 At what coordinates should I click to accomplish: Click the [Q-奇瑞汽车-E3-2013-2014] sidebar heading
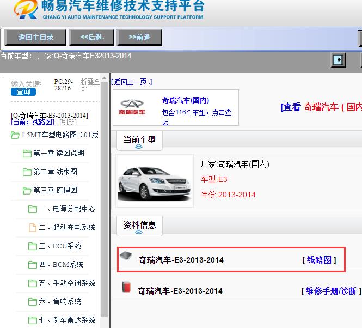pos(50,116)
